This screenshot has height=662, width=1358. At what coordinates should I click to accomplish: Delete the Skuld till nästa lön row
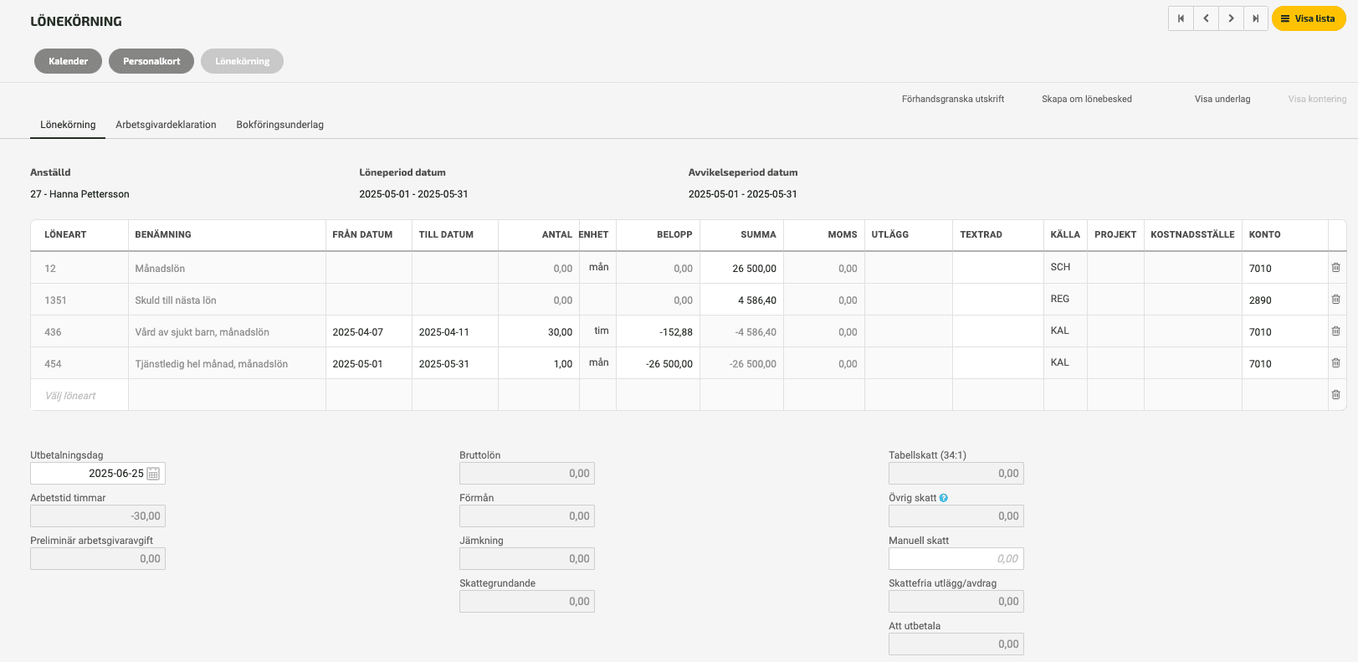(1336, 300)
